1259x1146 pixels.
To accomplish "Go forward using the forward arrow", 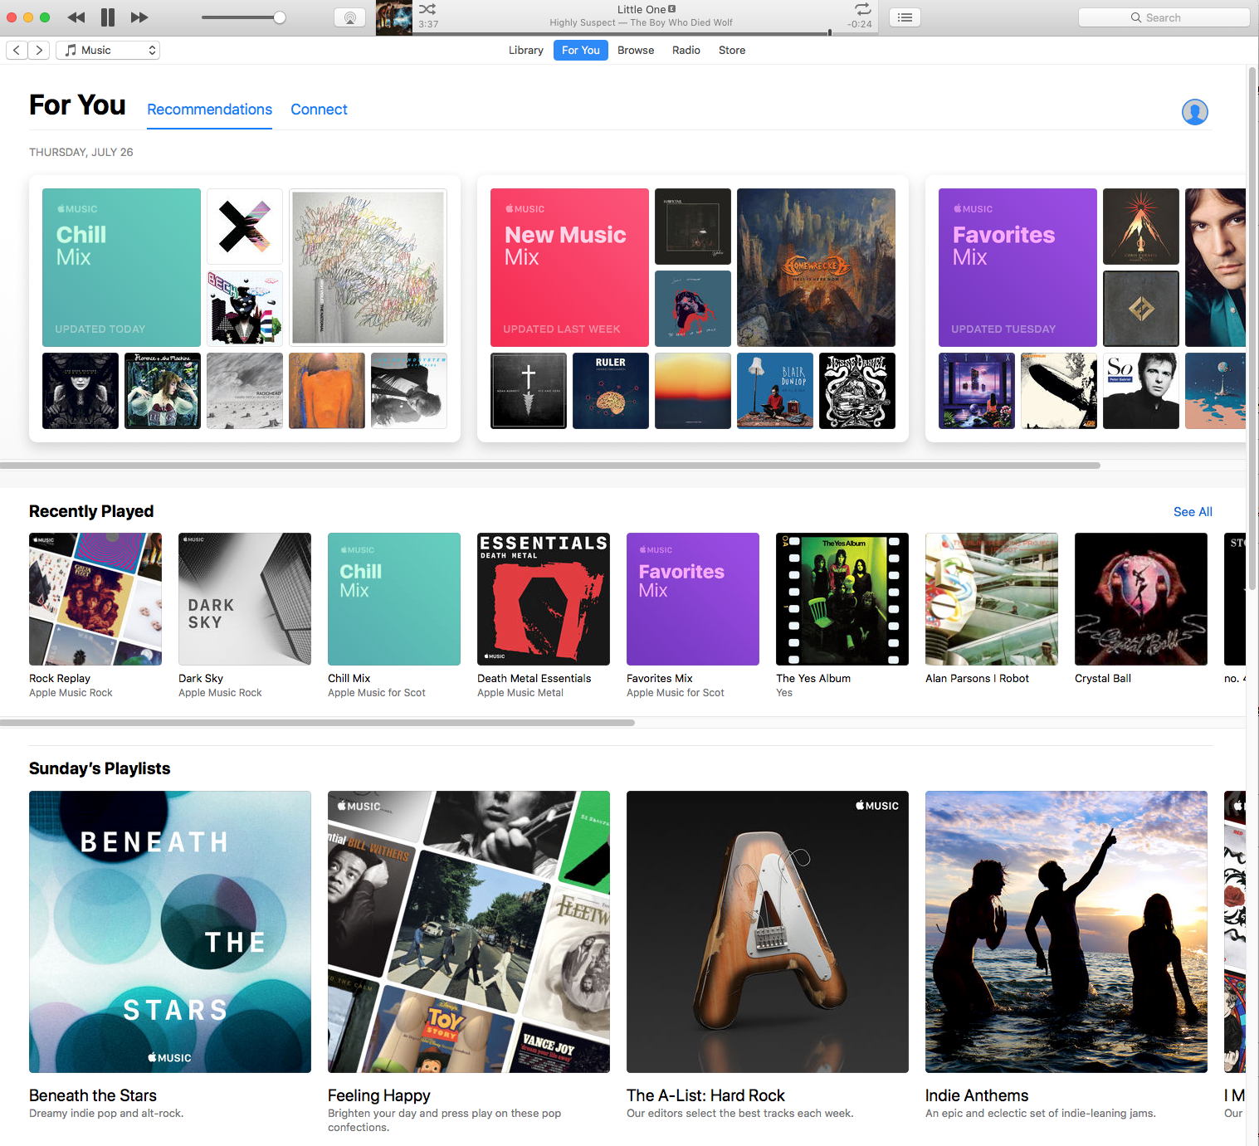I will click(x=38, y=51).
